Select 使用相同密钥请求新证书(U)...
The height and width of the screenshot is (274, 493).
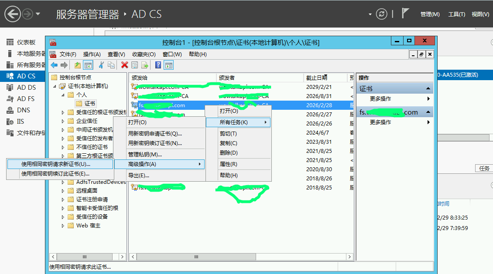[60, 164]
